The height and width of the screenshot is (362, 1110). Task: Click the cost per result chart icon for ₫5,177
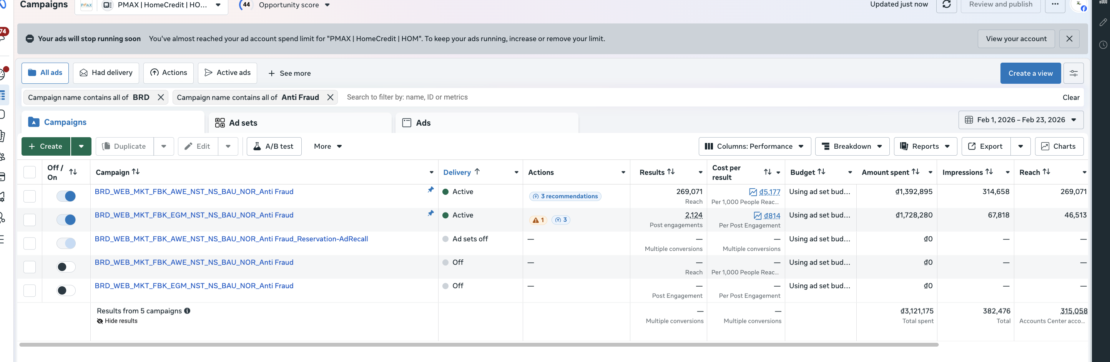pos(753,192)
